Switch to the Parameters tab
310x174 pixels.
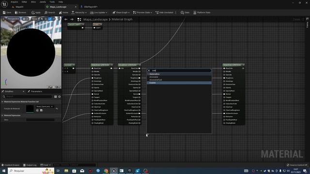pos(35,91)
